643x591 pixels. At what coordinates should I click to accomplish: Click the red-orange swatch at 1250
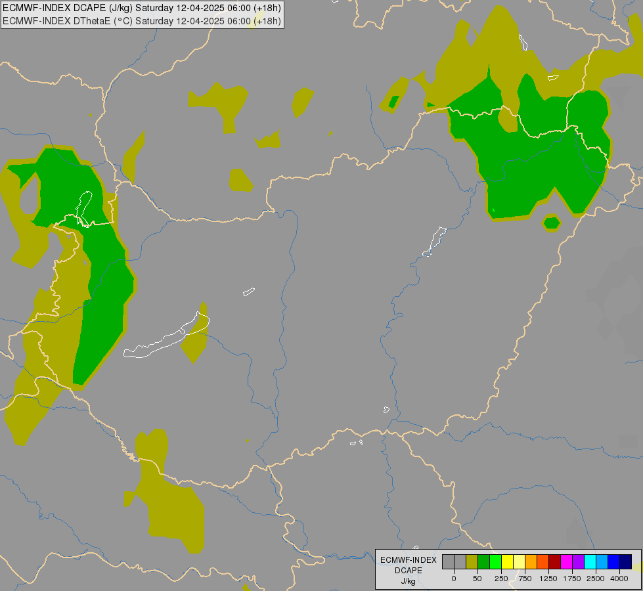(543, 561)
